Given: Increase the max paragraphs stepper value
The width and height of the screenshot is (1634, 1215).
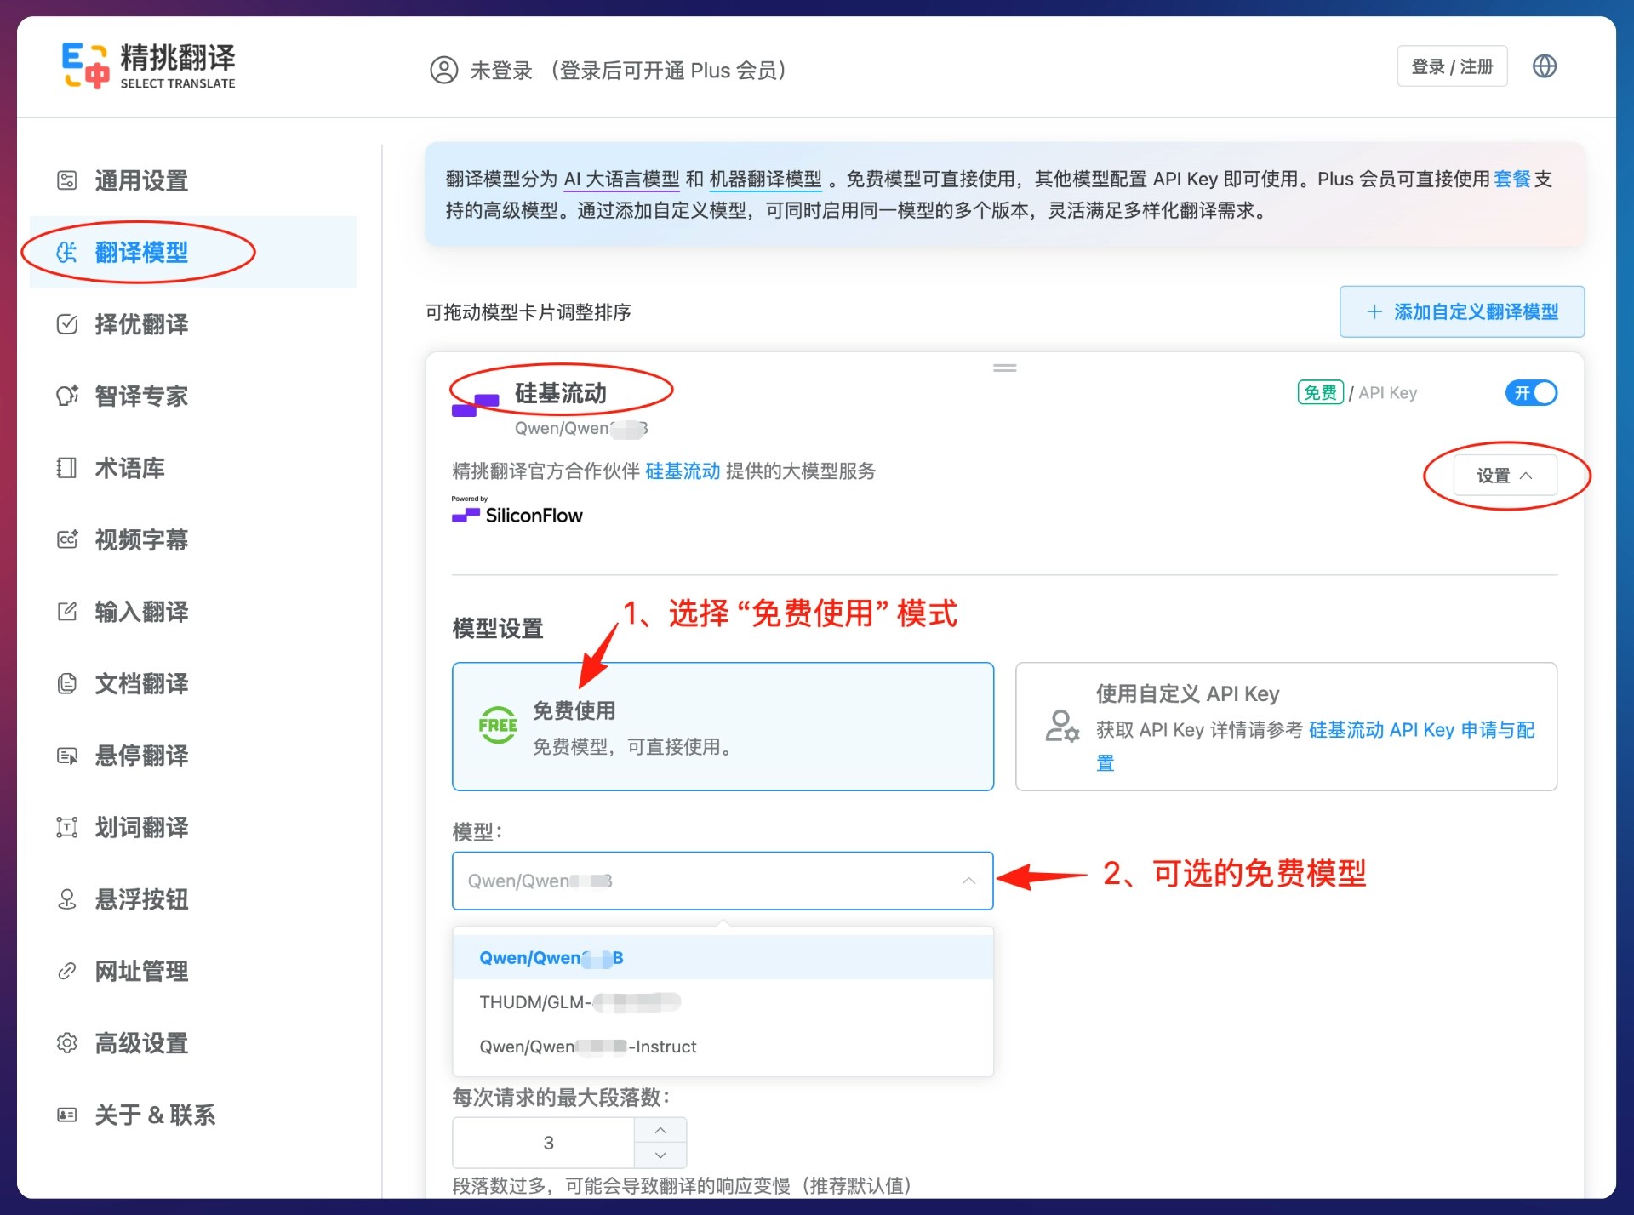Looking at the screenshot, I should (x=660, y=1130).
